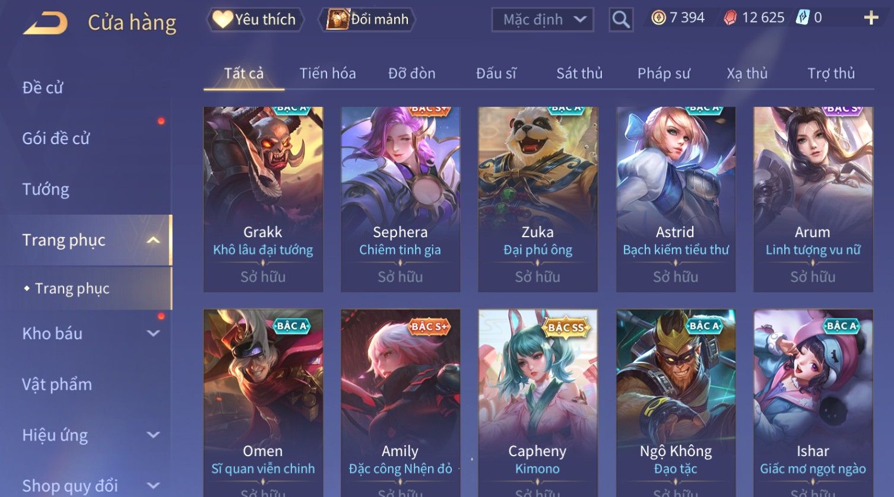This screenshot has width=894, height=497.
Task: Click the plus icon to add currency
Action: point(871,18)
